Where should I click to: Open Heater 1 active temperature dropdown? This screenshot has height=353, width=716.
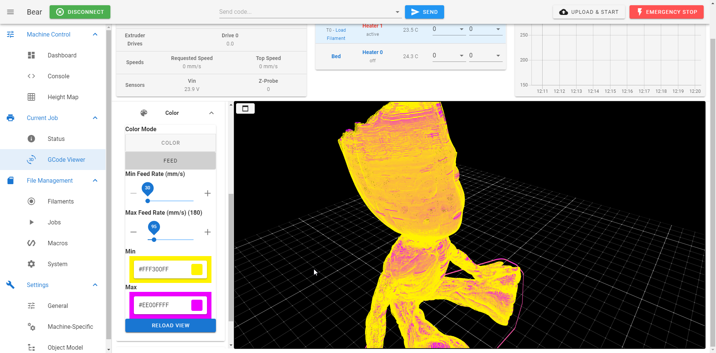click(x=462, y=29)
